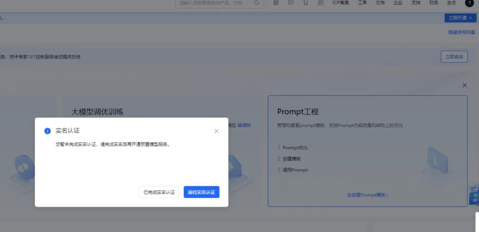This screenshot has height=232, width=479.
Task: Click the 技术专家1V1定制服务 banner text
Action: [x=45, y=57]
